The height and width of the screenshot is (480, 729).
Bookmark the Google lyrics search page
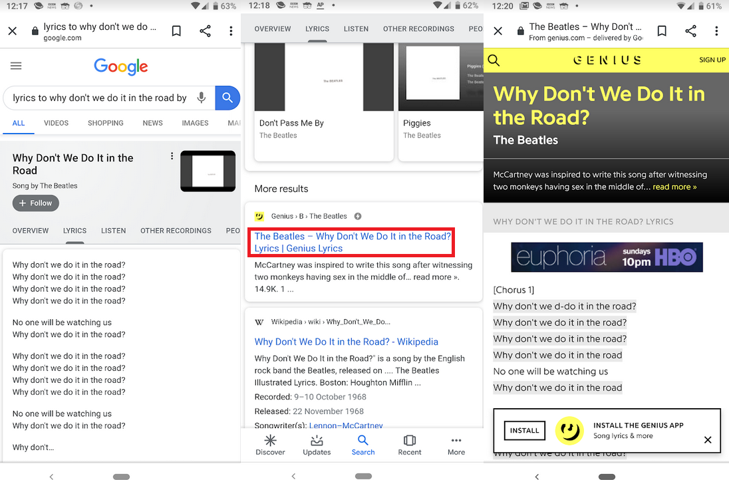pyautogui.click(x=176, y=31)
